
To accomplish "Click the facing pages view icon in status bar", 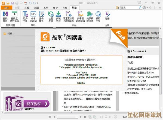I will tap(111, 117).
